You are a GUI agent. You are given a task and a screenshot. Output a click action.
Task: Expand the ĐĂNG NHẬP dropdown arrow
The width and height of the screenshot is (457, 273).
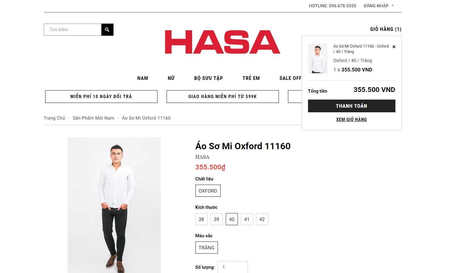(393, 6)
